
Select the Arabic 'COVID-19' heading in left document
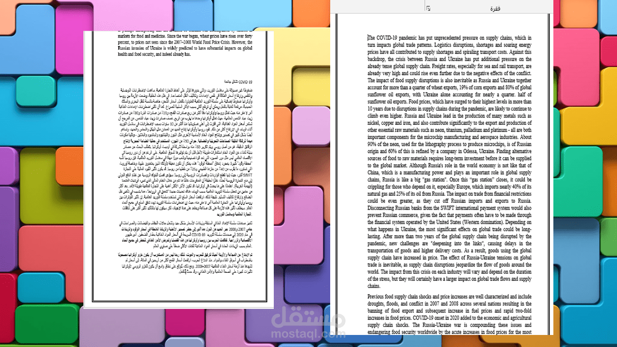coord(239,82)
